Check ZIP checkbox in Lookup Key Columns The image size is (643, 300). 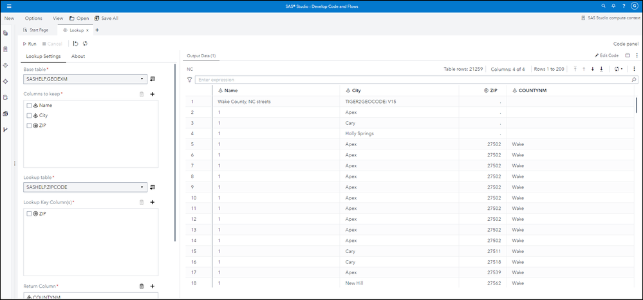(x=29, y=214)
